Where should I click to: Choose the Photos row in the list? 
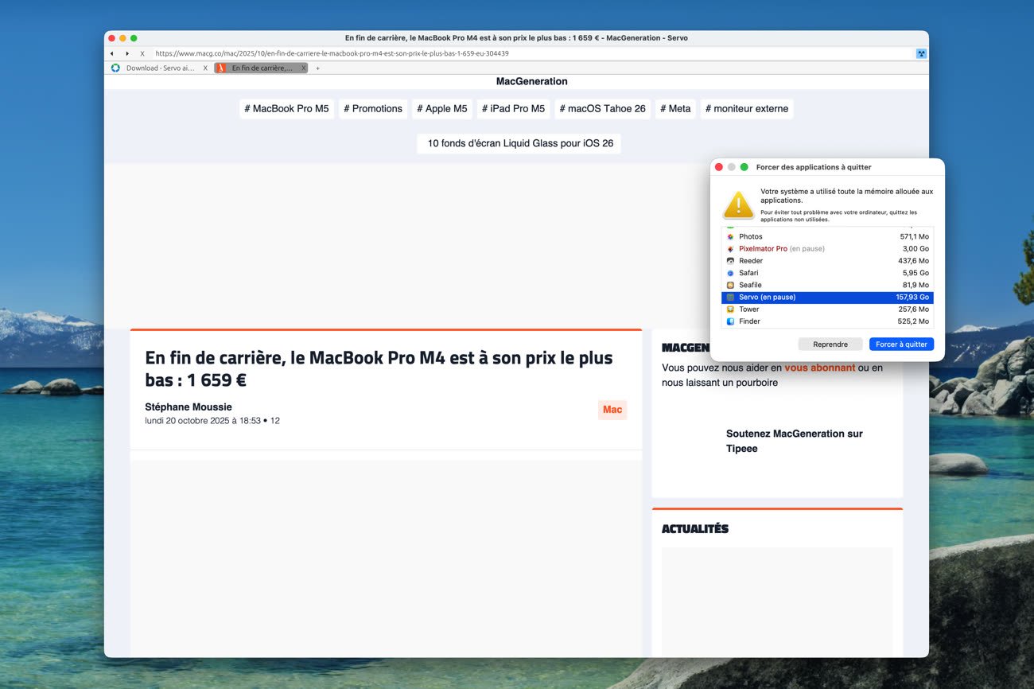pos(826,236)
